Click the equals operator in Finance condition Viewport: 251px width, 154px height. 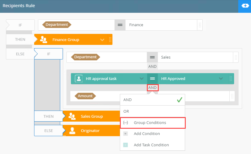(x=120, y=25)
